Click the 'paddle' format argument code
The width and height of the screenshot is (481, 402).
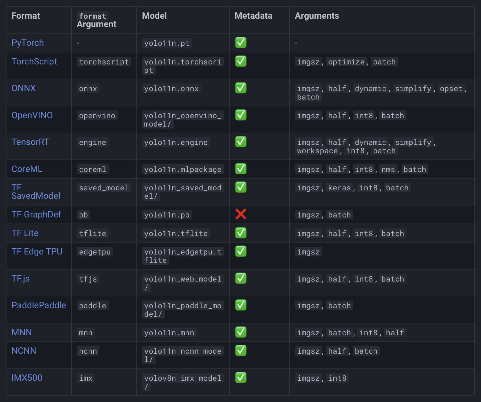coord(93,306)
